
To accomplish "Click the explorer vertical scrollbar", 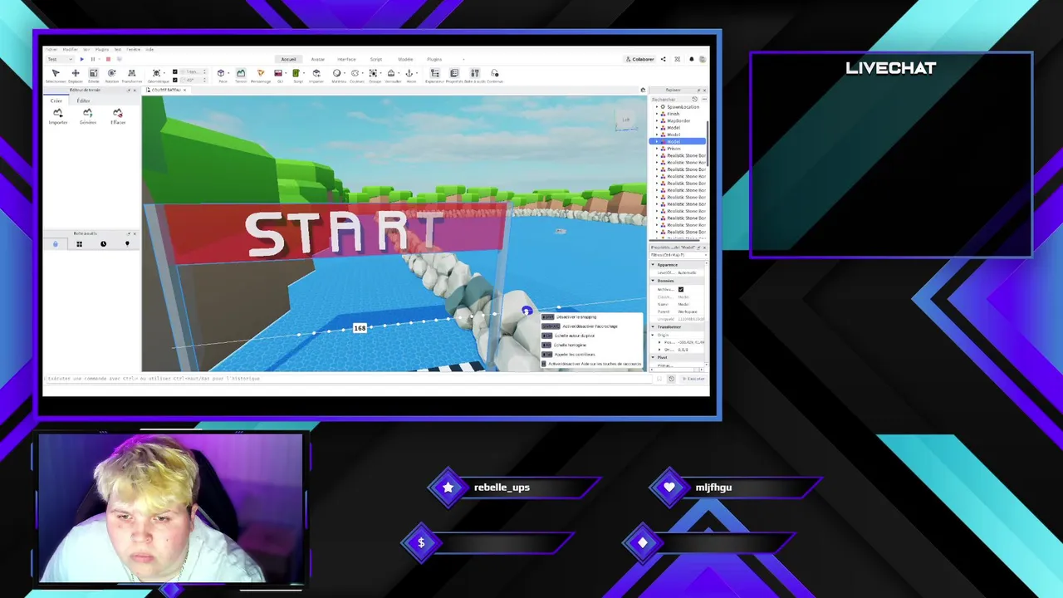I will click(708, 145).
